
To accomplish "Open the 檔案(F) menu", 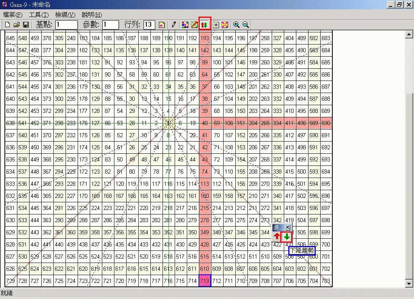I will [x=13, y=15].
